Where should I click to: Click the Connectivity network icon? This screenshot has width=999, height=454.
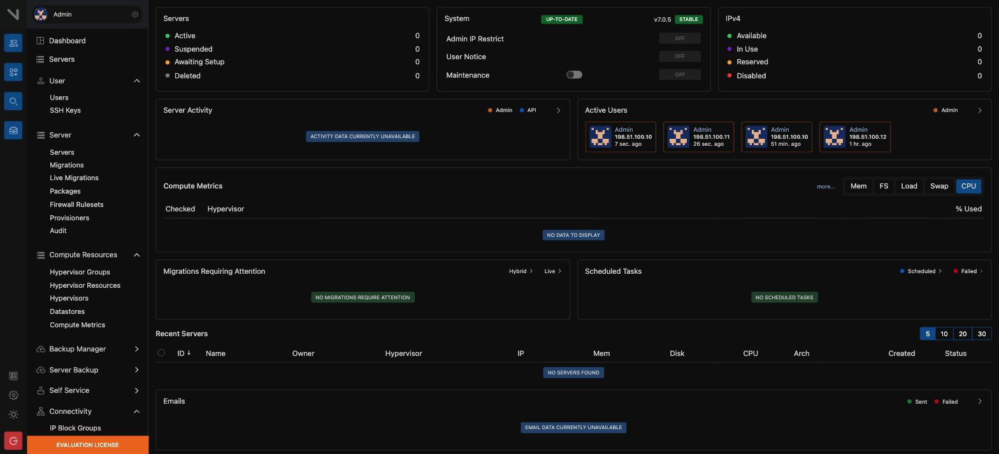point(41,411)
